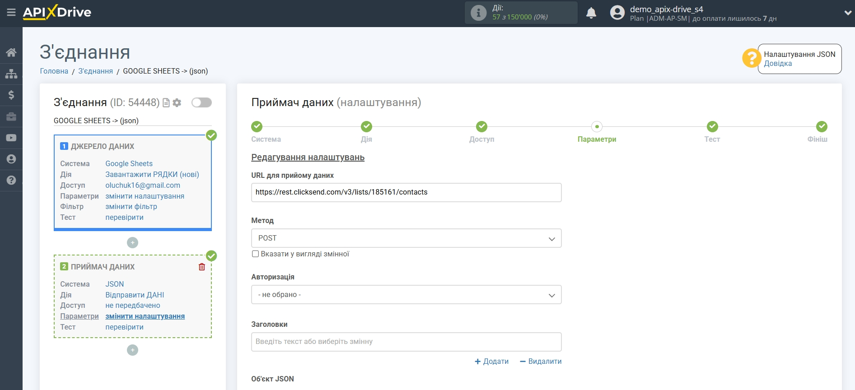Open the hamburger menu
This screenshot has width=855, height=390.
[x=11, y=13]
